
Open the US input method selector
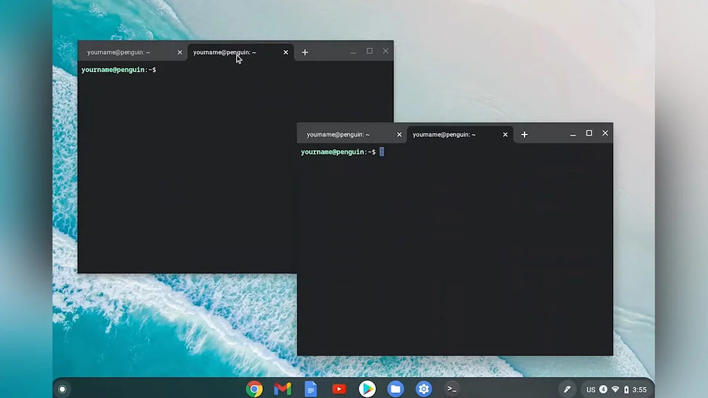591,390
